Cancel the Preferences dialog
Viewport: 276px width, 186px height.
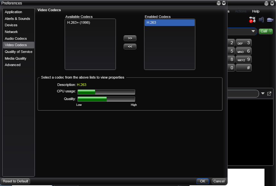219,181
